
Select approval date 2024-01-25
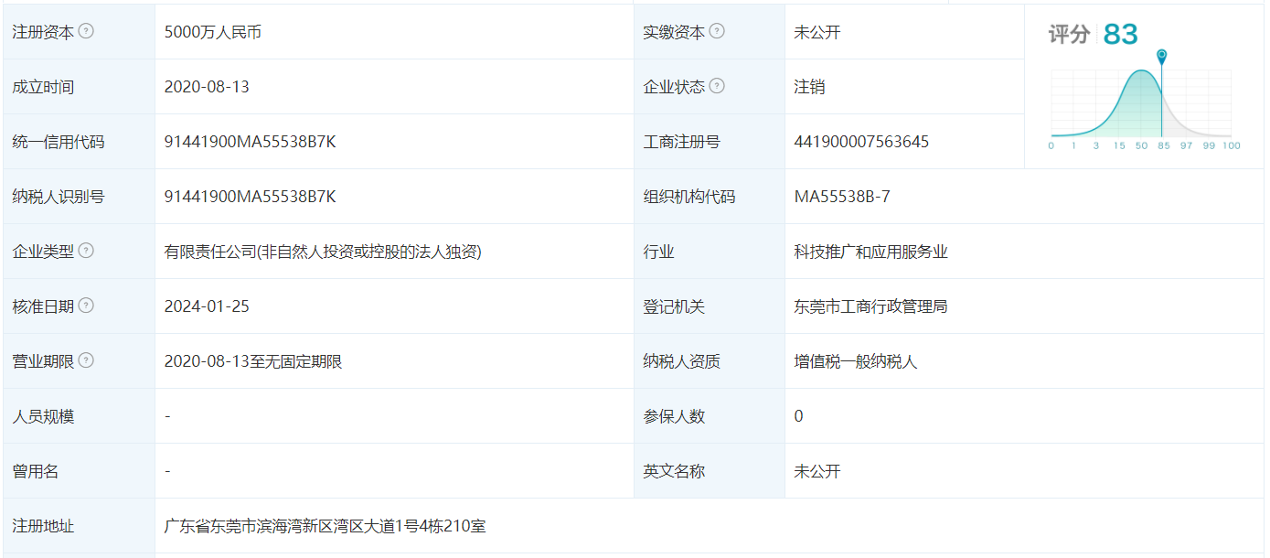pyautogui.click(x=207, y=306)
